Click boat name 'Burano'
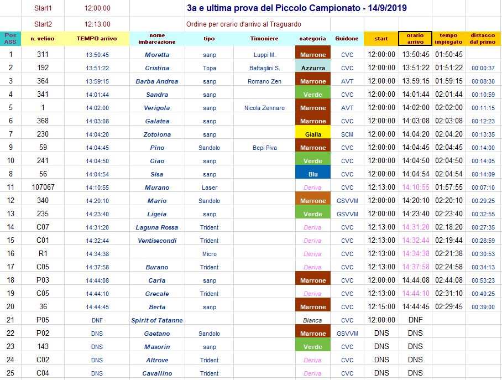 (x=157, y=267)
